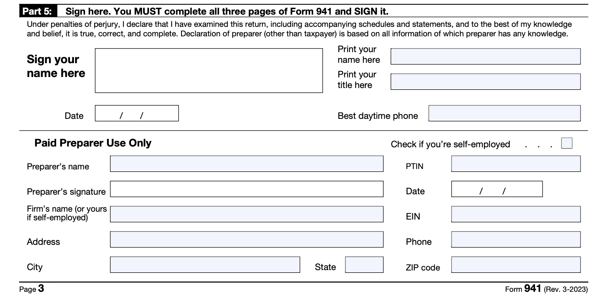Click the Part 5 section label
605x308 pixels.
pos(38,11)
